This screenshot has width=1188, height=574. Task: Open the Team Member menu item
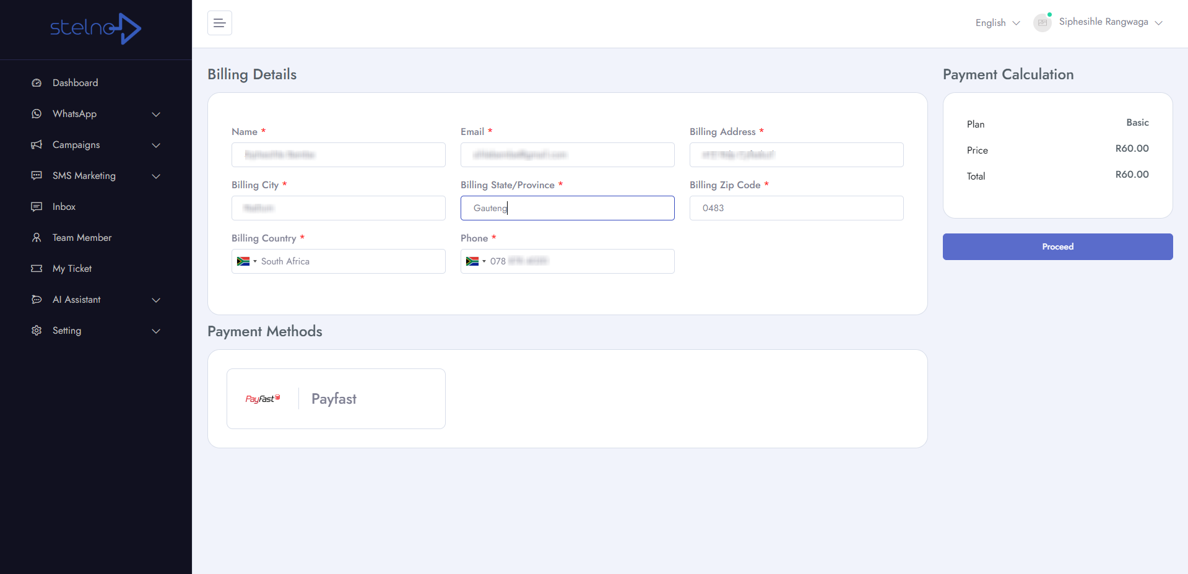coord(82,238)
